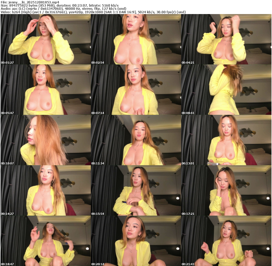Select the frame thumbnail stamped 00:21:41
Image resolution: width=272 pixels, height=266 pixels.
coord(226,241)
